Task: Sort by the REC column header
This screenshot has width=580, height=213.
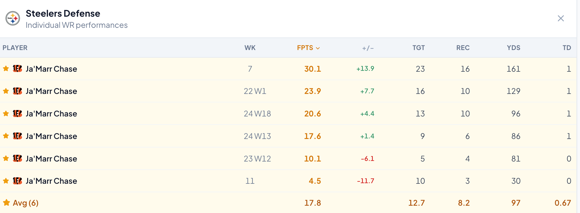Action: (463, 48)
